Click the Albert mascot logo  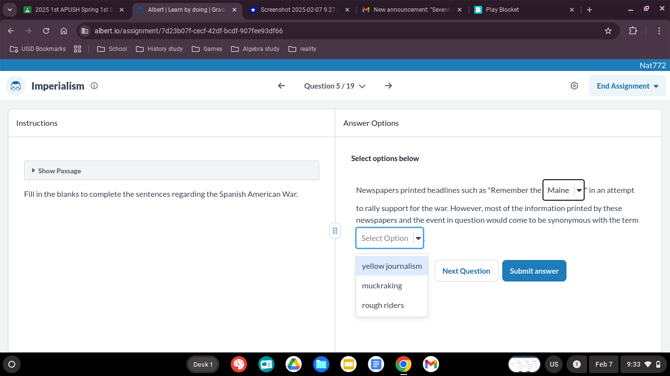pos(16,86)
